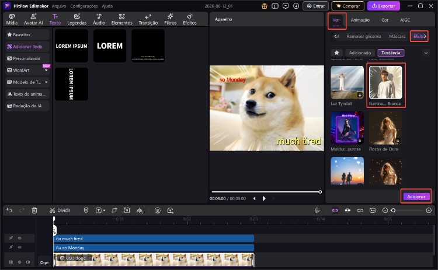
Task: Click the preview playback progress bar
Action: [266, 192]
